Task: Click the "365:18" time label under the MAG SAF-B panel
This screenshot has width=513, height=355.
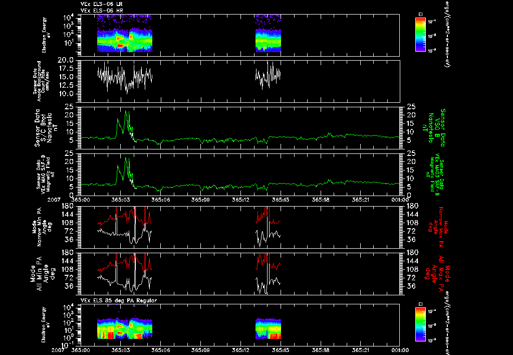Action: pyautogui.click(x=321, y=200)
